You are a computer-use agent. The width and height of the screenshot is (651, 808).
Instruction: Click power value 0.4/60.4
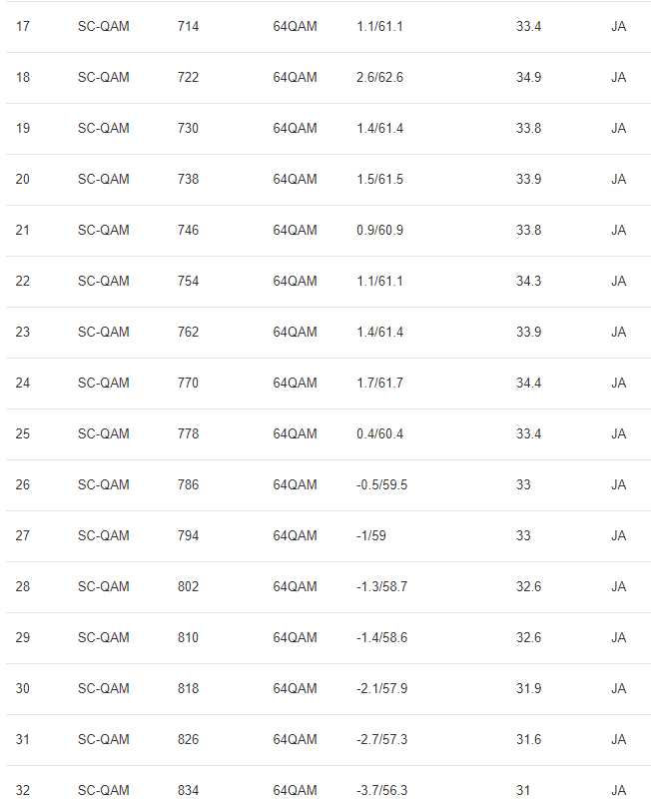coord(379,433)
